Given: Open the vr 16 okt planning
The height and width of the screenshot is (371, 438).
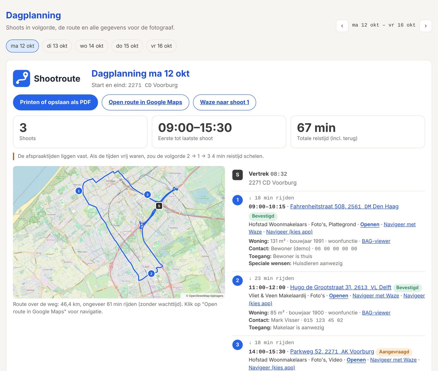Looking at the screenshot, I should pos(162,46).
